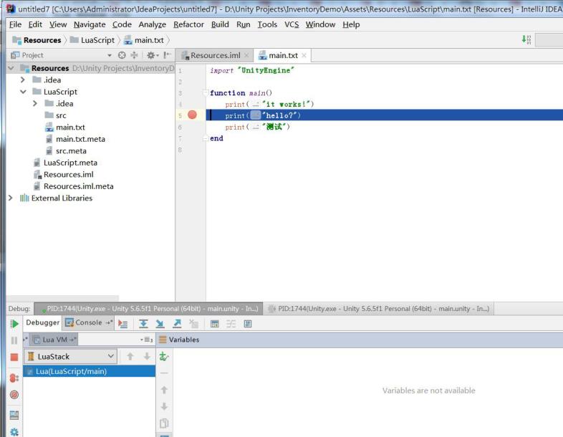
Task: Resume the program in Debug panel
Action: tap(14, 324)
